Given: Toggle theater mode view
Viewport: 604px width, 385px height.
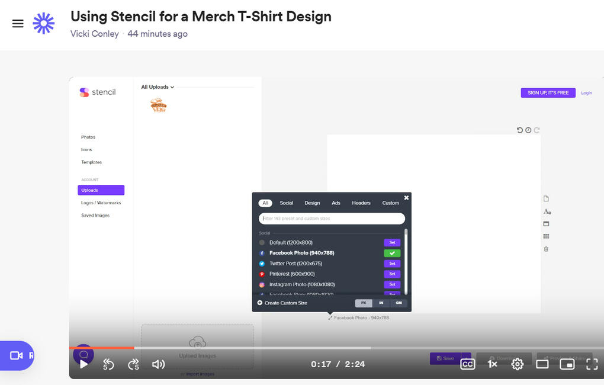Looking at the screenshot, I should (542, 364).
